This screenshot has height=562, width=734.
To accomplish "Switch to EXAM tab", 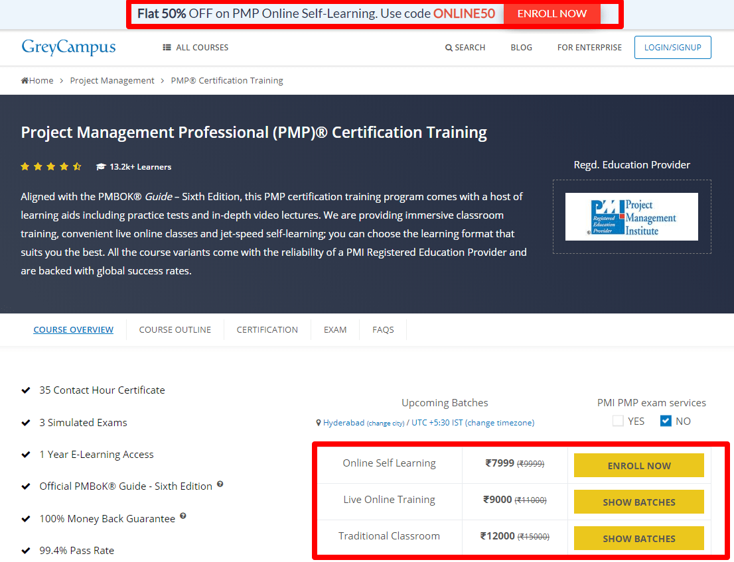I will pyautogui.click(x=335, y=329).
